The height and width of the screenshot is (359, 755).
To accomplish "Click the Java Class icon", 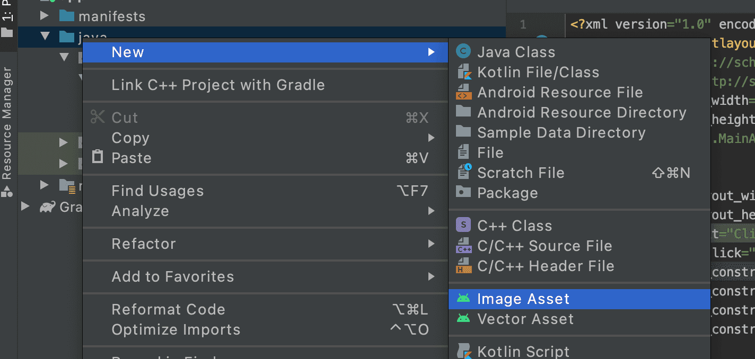I will (464, 52).
